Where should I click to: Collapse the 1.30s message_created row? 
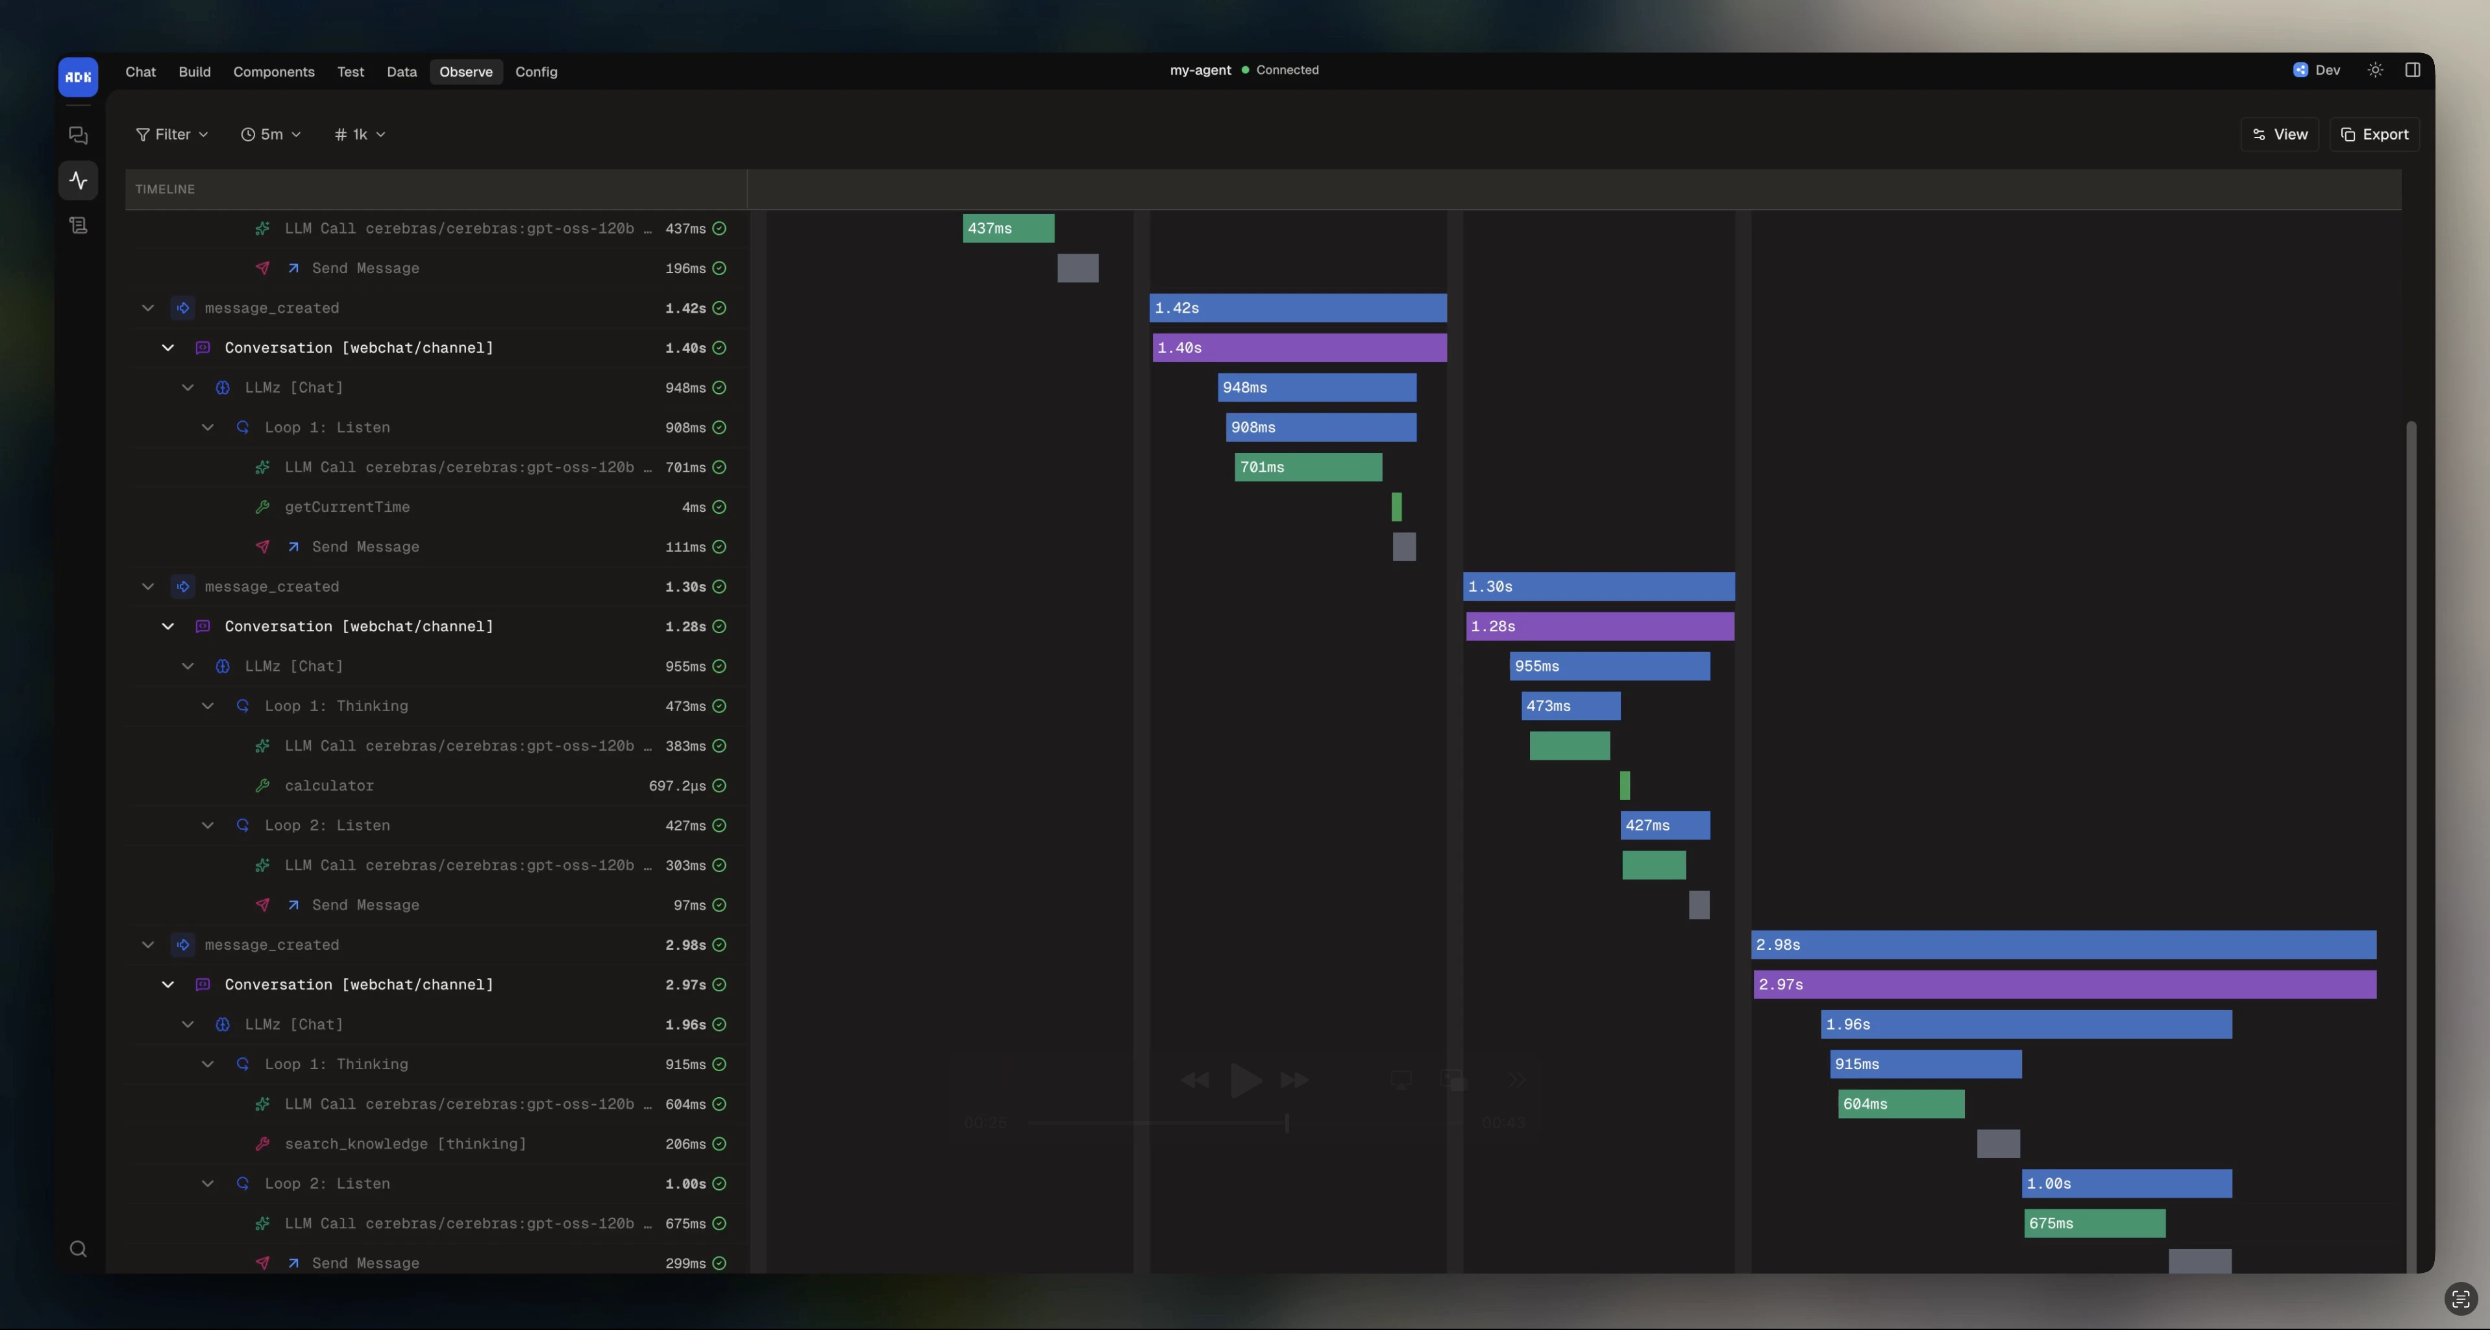[148, 586]
